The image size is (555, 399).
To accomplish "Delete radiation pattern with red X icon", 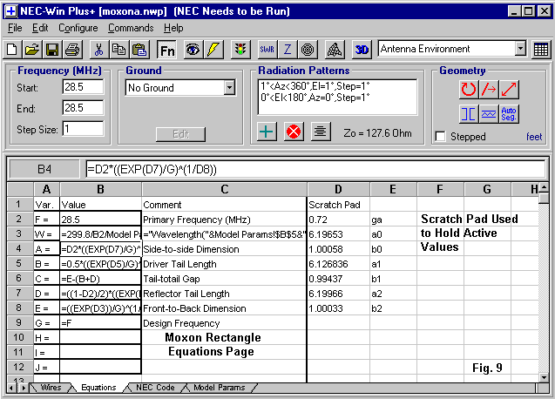I will tap(294, 132).
